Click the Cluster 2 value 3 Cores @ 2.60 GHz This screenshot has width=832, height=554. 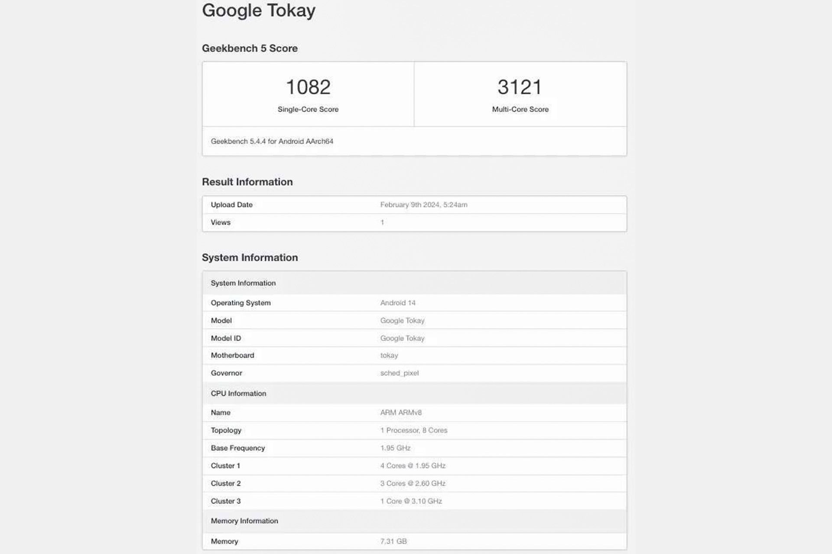point(413,483)
